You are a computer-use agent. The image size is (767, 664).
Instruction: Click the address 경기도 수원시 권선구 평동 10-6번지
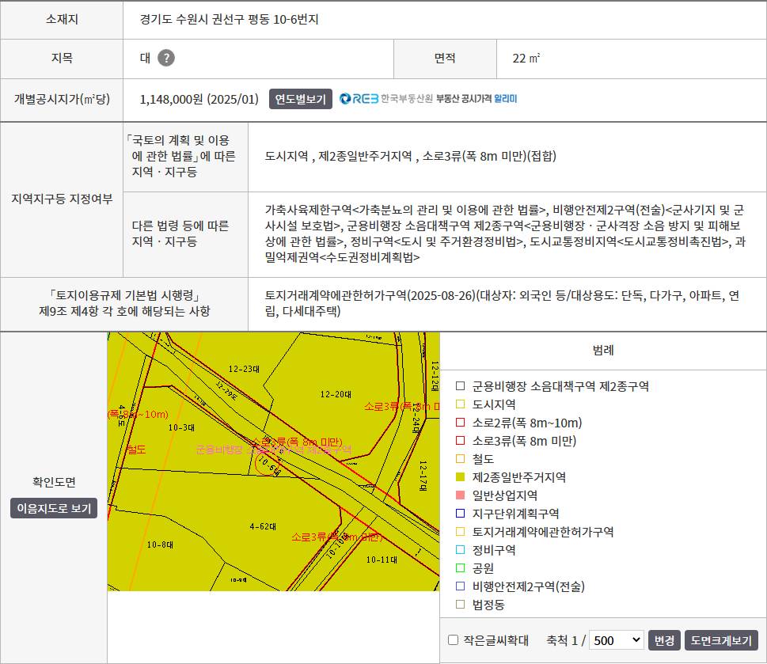tap(229, 20)
